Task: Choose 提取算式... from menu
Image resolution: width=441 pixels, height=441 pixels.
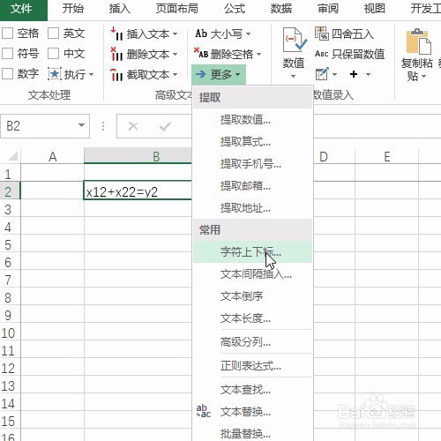Action: [x=252, y=142]
